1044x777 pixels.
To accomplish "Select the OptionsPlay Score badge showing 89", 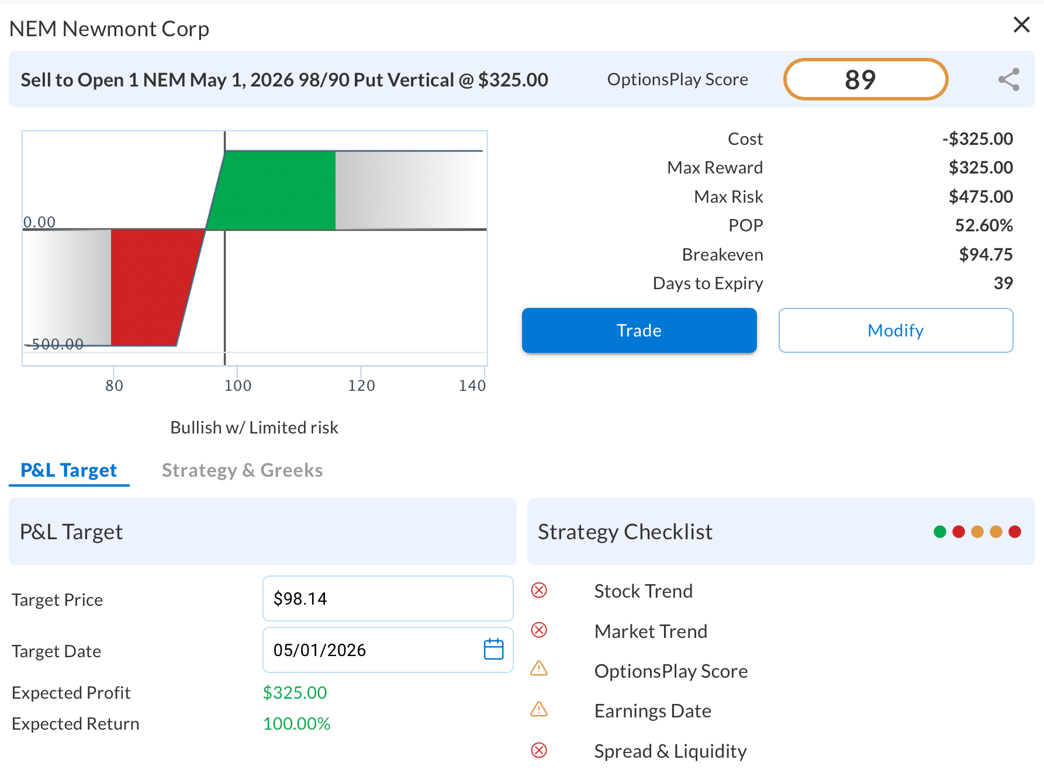I will [x=865, y=79].
